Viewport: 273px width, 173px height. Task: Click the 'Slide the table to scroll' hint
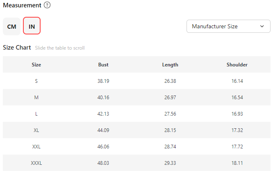[x=60, y=48]
